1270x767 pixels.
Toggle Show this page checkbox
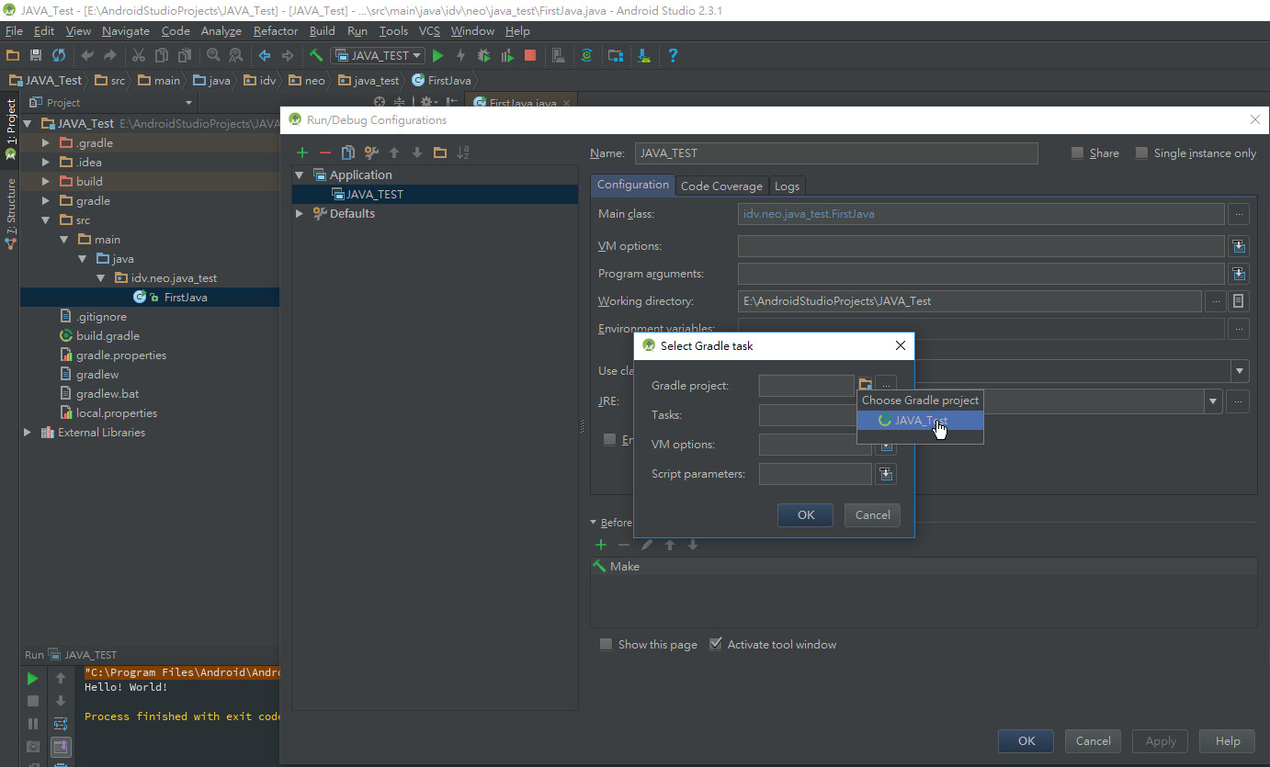coord(606,644)
